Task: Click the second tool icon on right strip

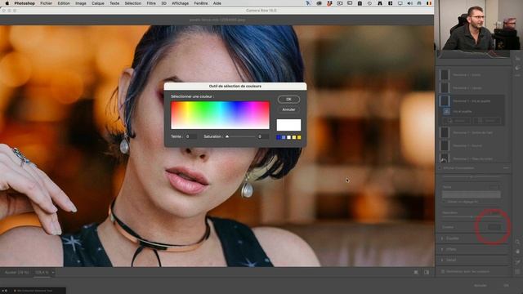Action: (x=517, y=68)
